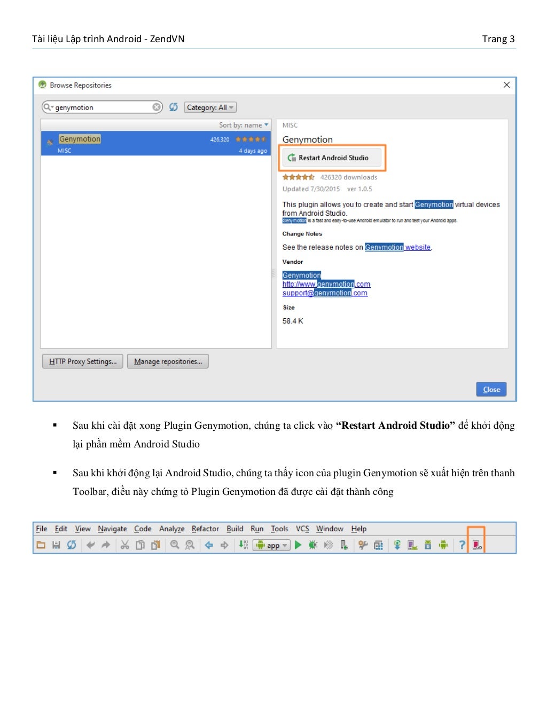The height and width of the screenshot is (708, 547).
Task: Click the Debug bug icon
Action: pyautogui.click(x=313, y=545)
